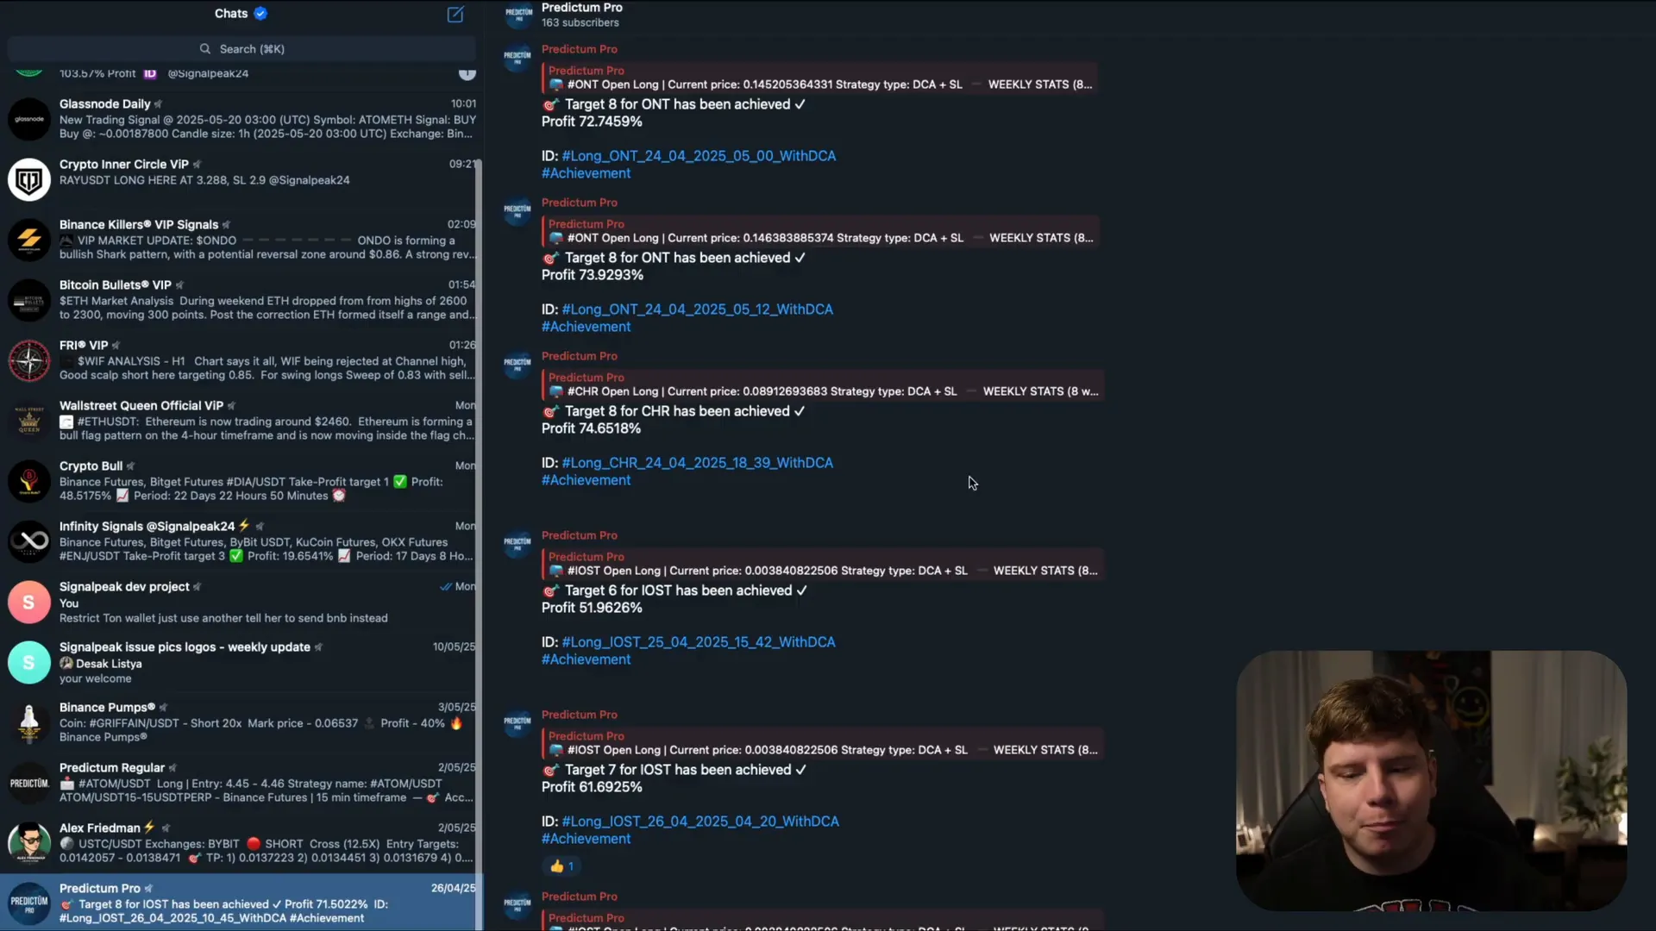Click Predictum Pro channel header avatar
Image resolution: width=1656 pixels, height=931 pixels.
[518, 13]
